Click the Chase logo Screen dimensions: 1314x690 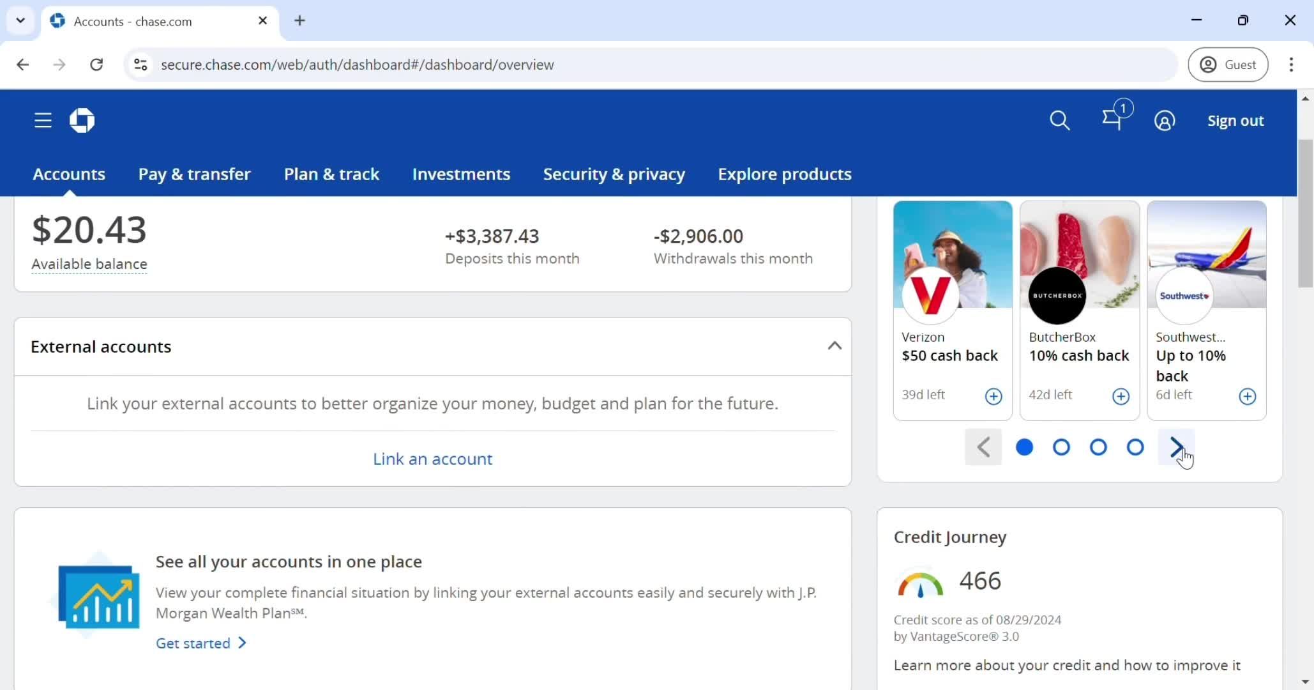(x=81, y=120)
